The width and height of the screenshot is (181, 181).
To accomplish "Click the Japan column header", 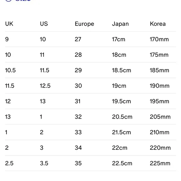I will (120, 24).
